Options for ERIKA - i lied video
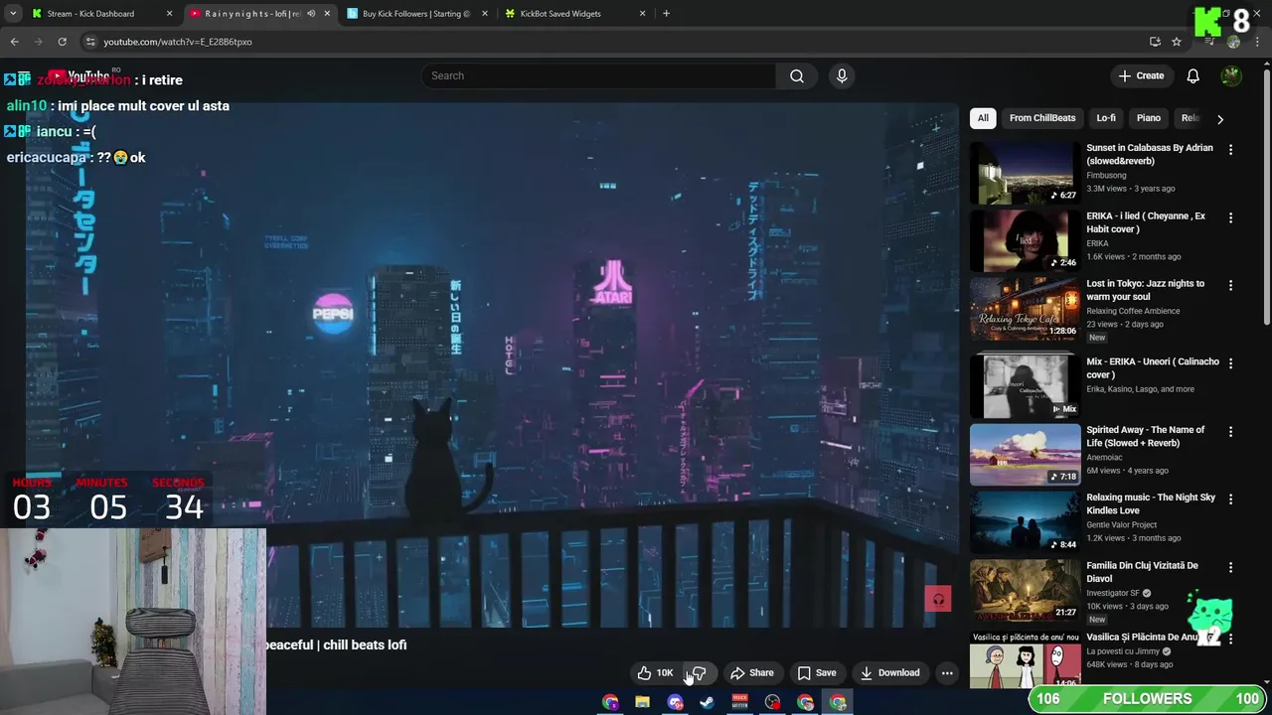The height and width of the screenshot is (715, 1272). [1230, 217]
